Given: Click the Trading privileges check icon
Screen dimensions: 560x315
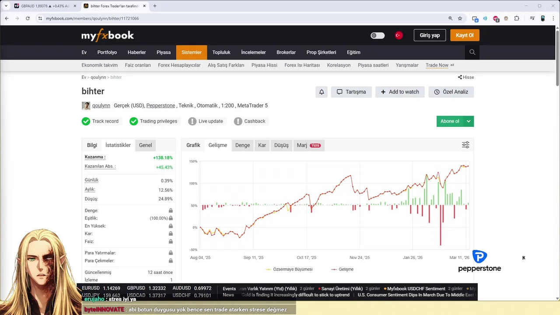Looking at the screenshot, I should 134,121.
